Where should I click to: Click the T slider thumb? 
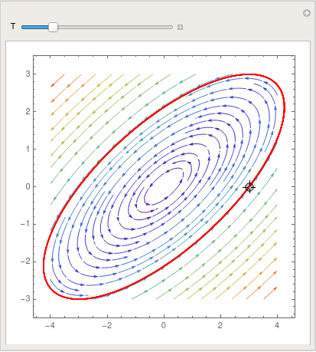[x=53, y=27]
